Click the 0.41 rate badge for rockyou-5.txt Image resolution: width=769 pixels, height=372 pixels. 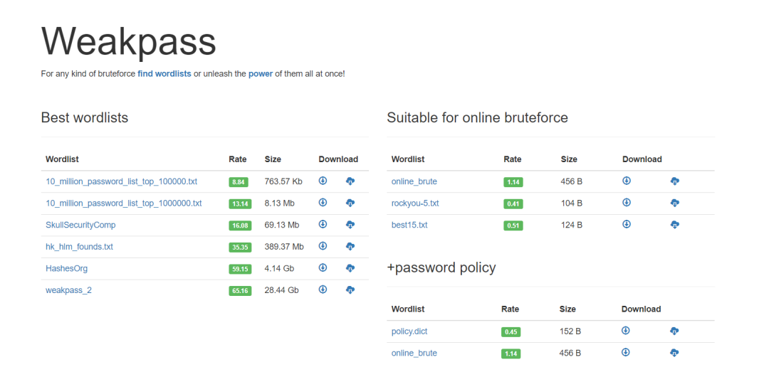tap(513, 204)
